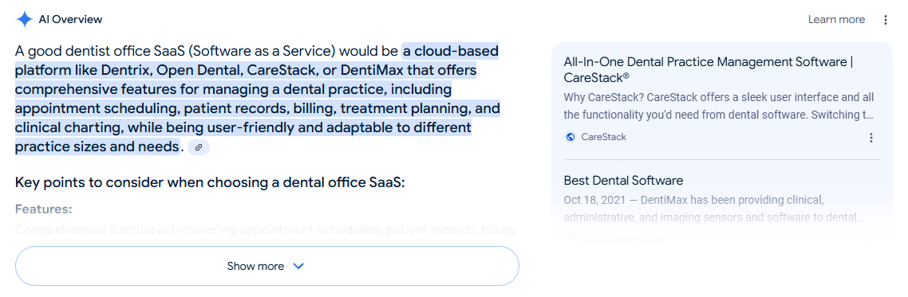Image resolution: width=908 pixels, height=297 pixels.
Task: Click the AI Overview sparkle icon
Action: tap(24, 20)
